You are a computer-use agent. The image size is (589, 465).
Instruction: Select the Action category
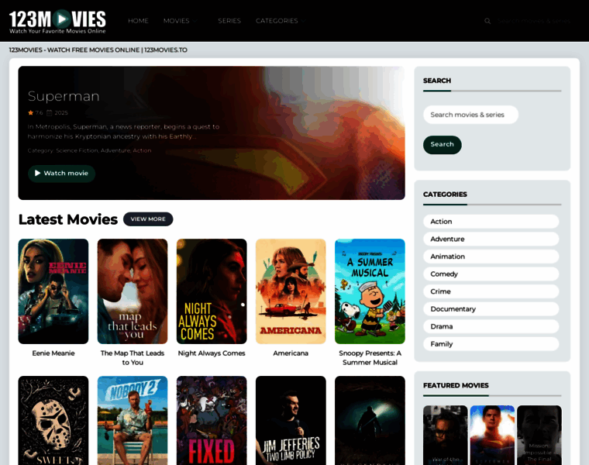pyautogui.click(x=491, y=221)
